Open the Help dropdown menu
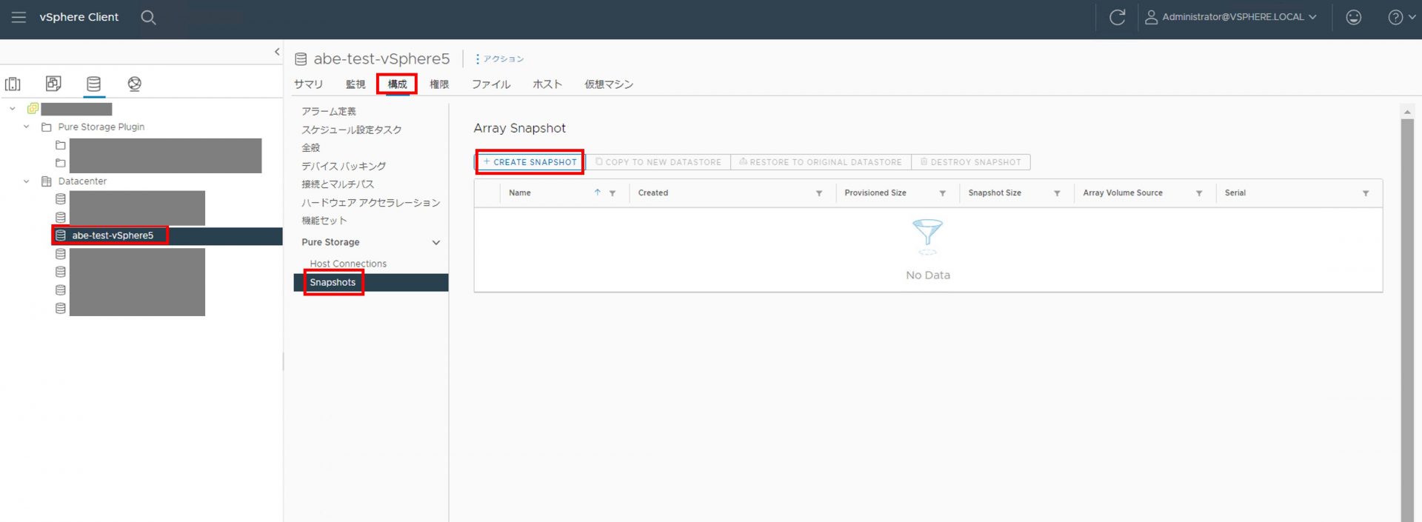This screenshot has width=1422, height=522. coord(1401,17)
